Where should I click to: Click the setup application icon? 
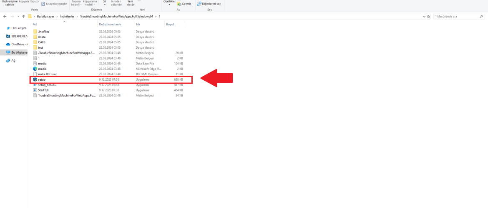35,79
